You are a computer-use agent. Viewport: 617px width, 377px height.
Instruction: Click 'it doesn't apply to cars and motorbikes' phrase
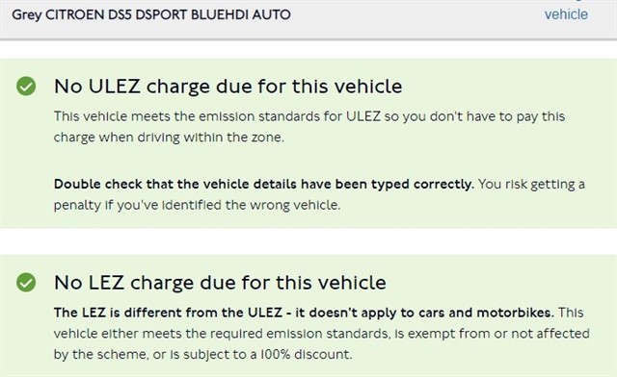(424, 313)
